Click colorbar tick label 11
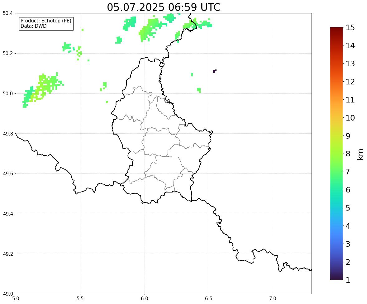 pyautogui.click(x=350, y=100)
